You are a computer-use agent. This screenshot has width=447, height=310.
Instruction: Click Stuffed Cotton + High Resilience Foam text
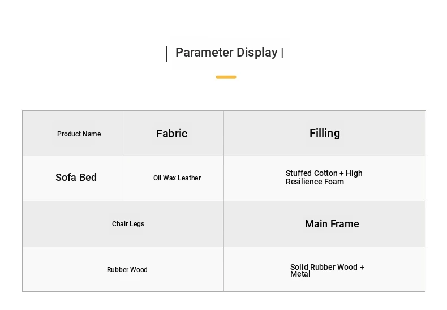324,178
